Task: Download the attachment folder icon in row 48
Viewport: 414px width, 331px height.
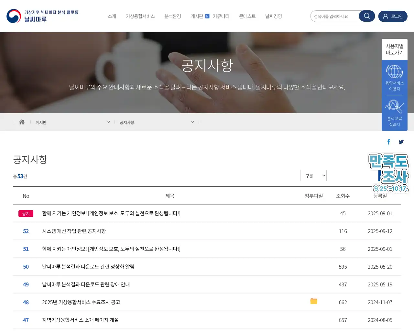Action: coord(313,301)
